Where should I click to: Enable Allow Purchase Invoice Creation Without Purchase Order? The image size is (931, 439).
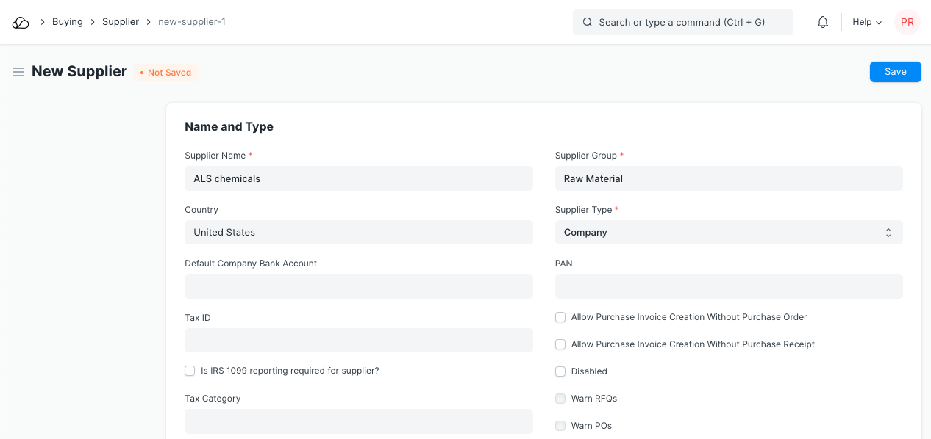tap(560, 317)
